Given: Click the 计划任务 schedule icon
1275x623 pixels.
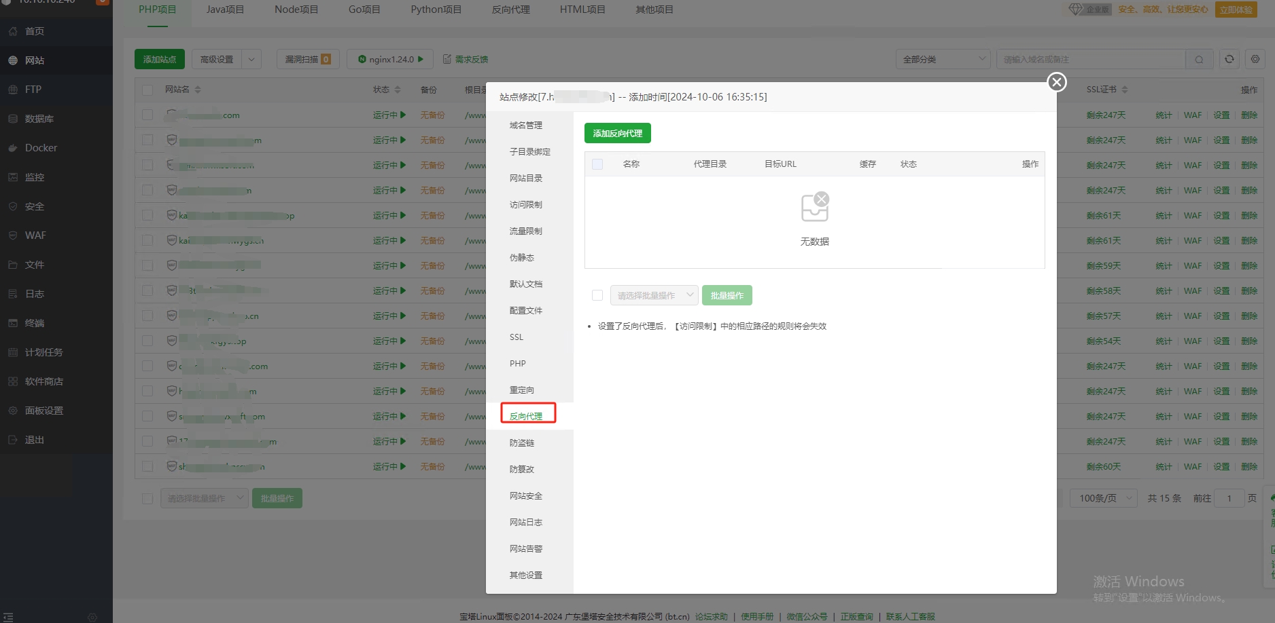Looking at the screenshot, I should pos(13,352).
